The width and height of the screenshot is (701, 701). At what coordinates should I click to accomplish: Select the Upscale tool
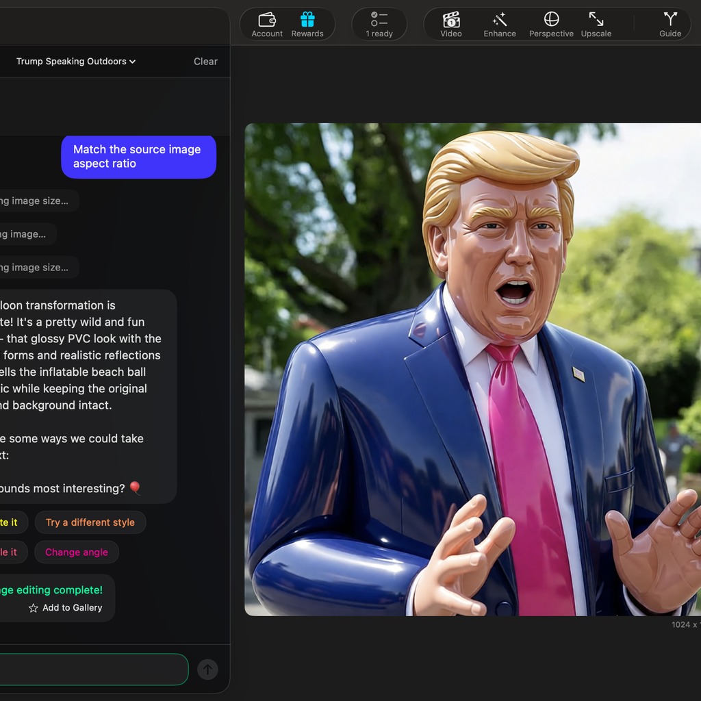pyautogui.click(x=596, y=24)
